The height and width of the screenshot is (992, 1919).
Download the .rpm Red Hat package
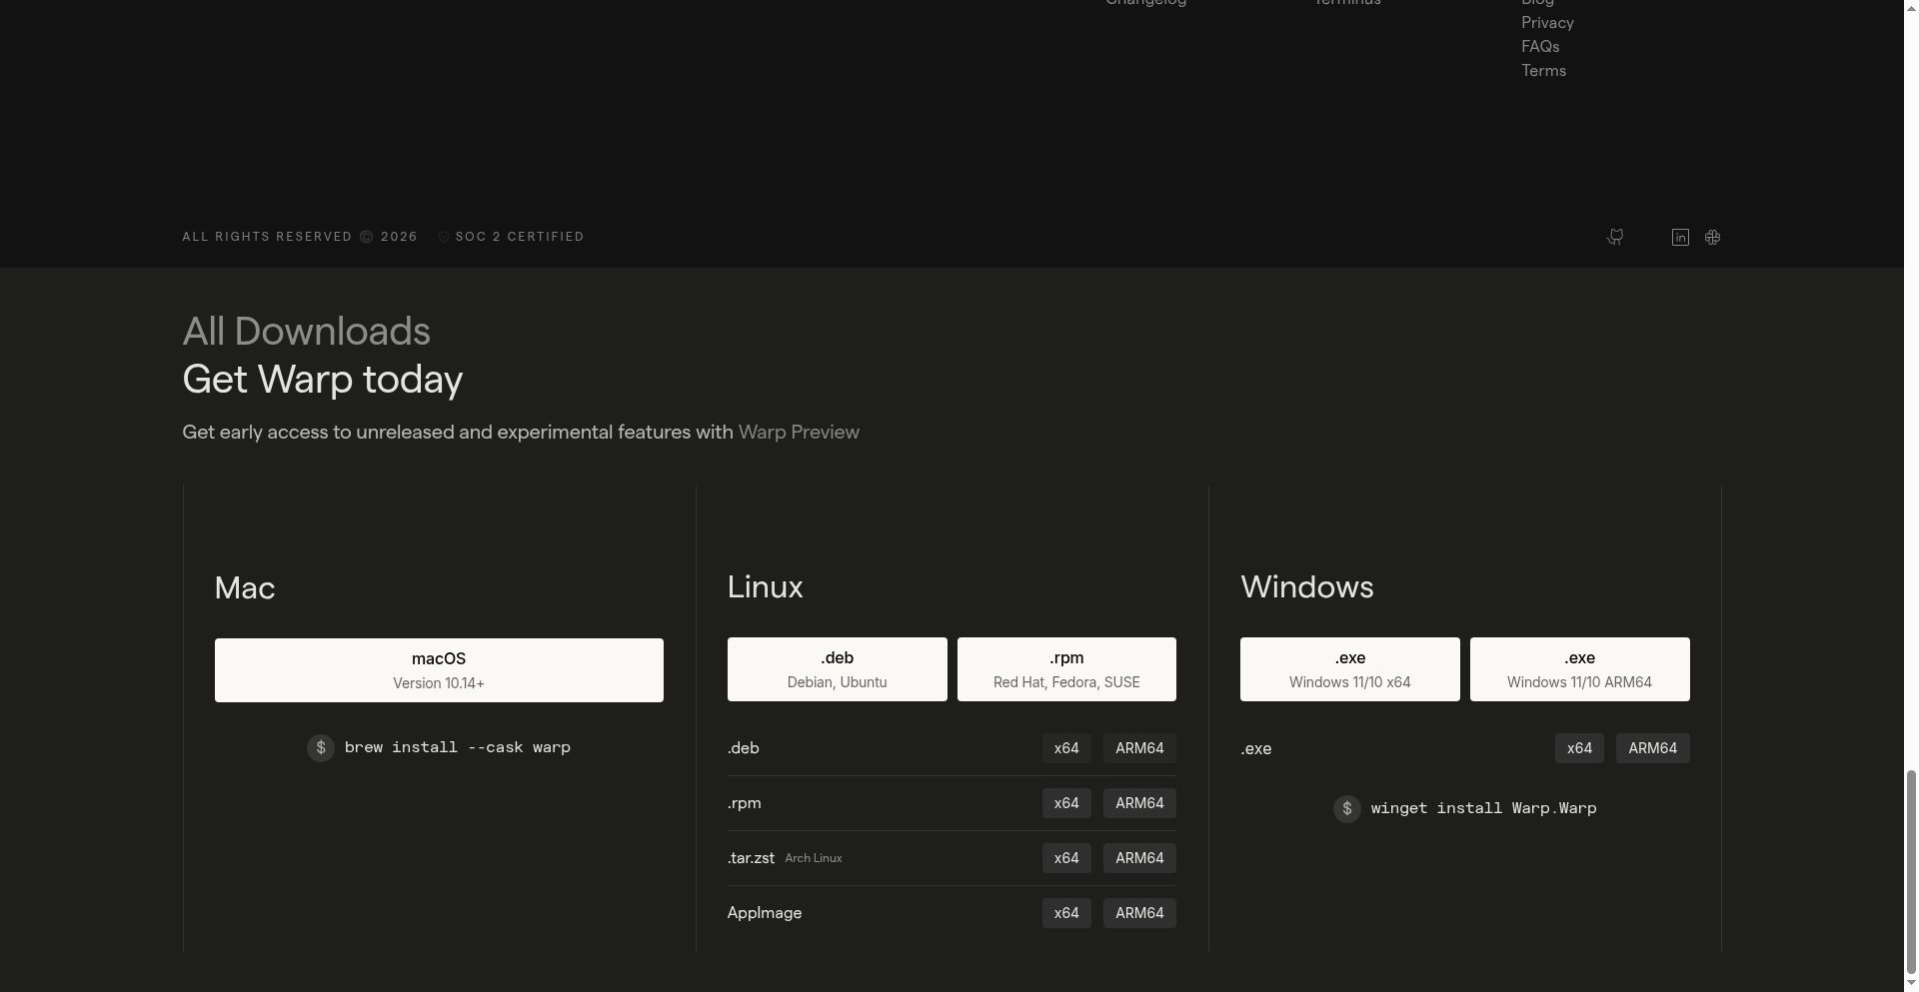click(1066, 669)
